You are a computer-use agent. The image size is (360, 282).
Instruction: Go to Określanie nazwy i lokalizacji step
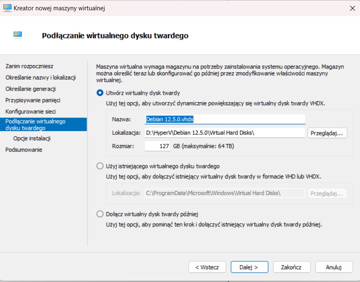(41, 78)
